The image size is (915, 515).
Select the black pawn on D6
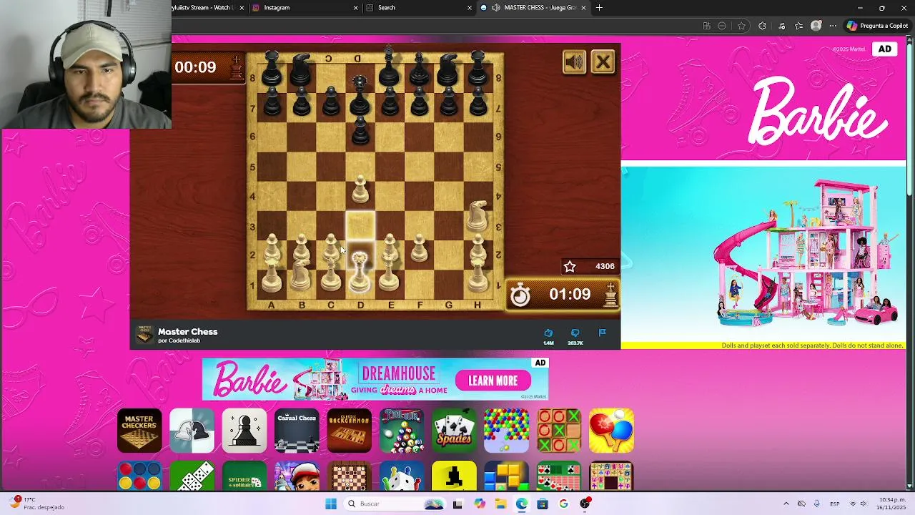(x=360, y=131)
